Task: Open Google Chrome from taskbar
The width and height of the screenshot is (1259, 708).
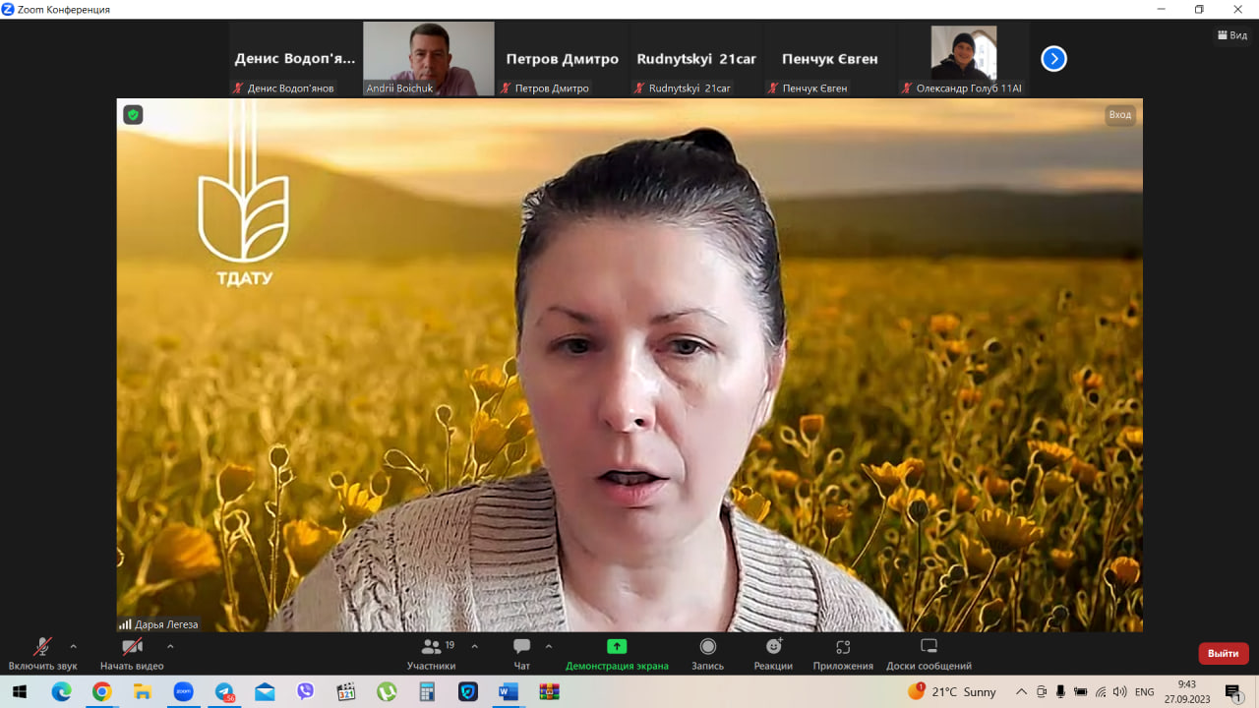Action: pos(102,691)
